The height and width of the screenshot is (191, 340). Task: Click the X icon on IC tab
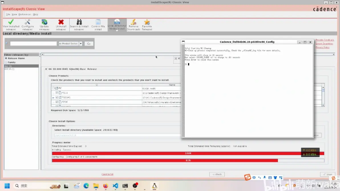176,58
